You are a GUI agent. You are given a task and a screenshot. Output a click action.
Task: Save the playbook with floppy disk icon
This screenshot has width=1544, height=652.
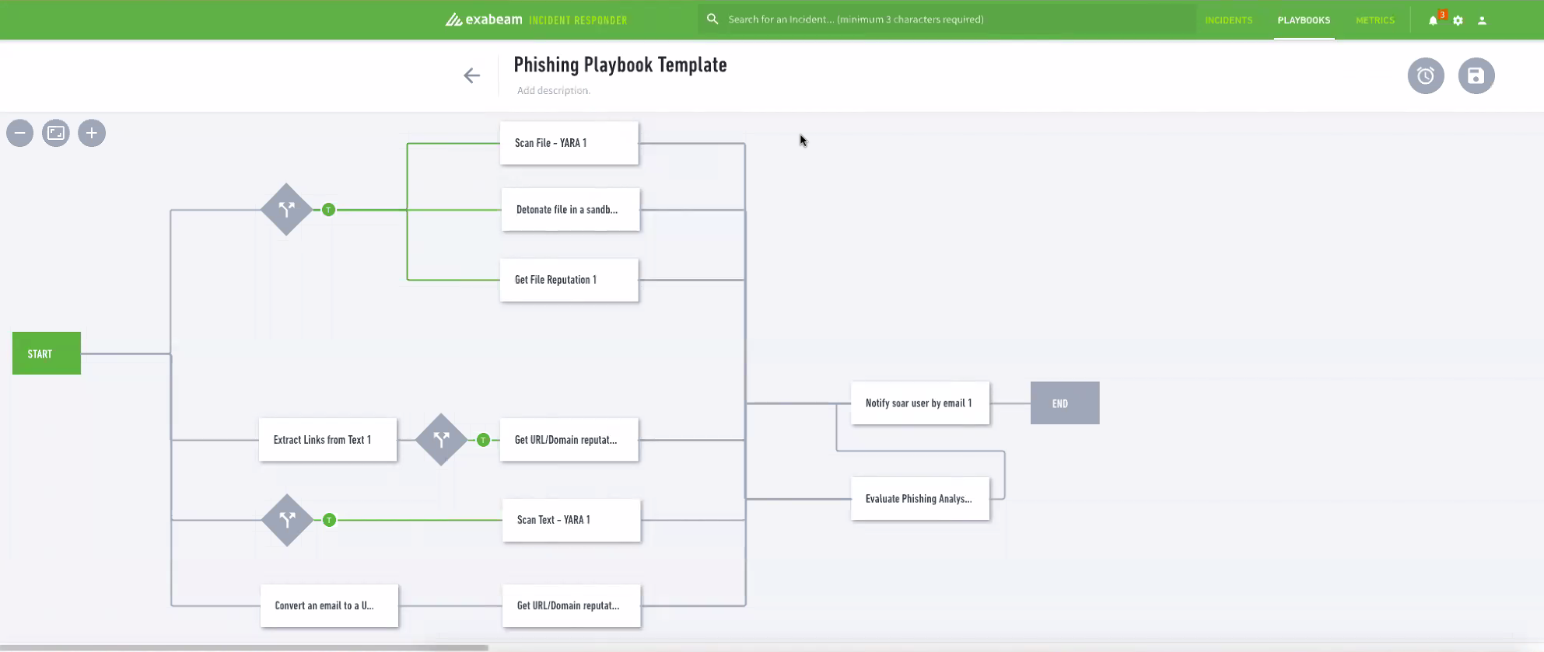(x=1476, y=75)
